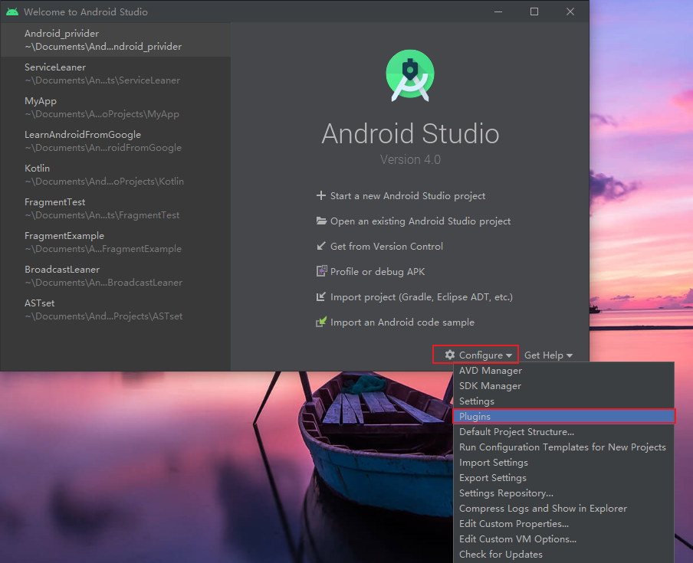
Task: Select Import an Android code sample
Action: coord(395,322)
